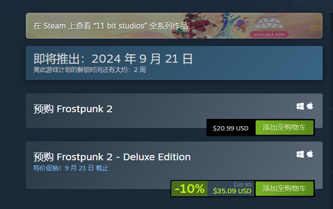333x209 pixels.
Task: Click the AVAILABLE NOW badge in banner
Action: pos(269,34)
